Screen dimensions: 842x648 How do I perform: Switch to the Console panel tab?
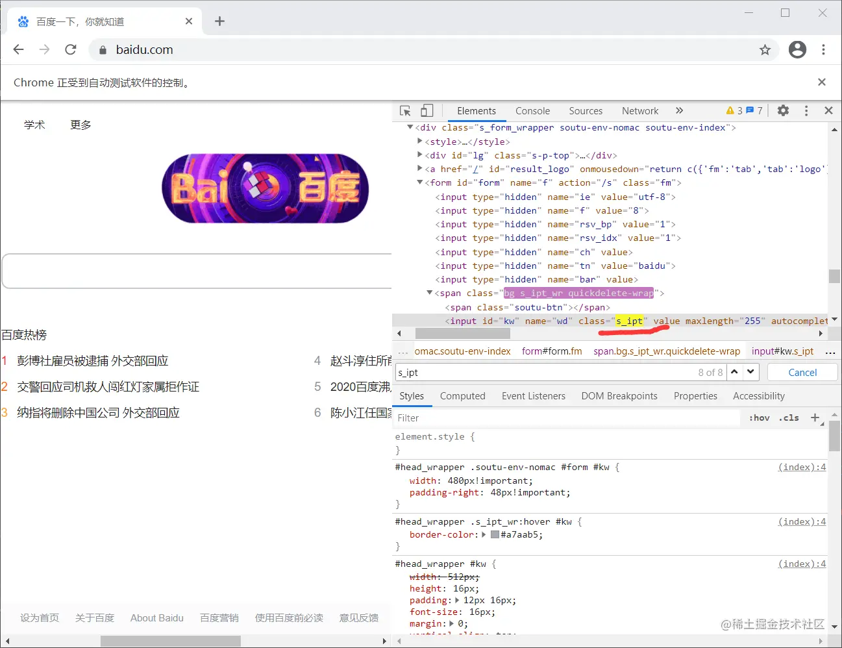pos(532,111)
